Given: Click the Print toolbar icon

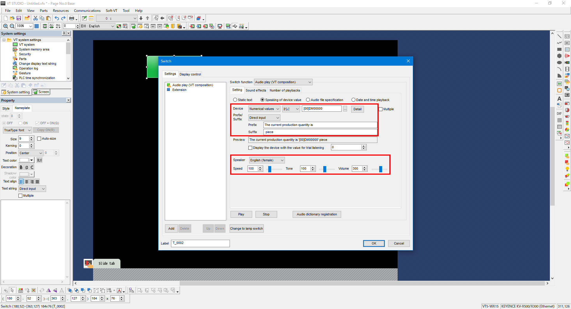Looking at the screenshot, I should 72,18.
